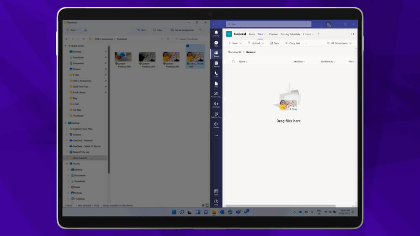Add a new tab with the plus icon

tap(319, 34)
